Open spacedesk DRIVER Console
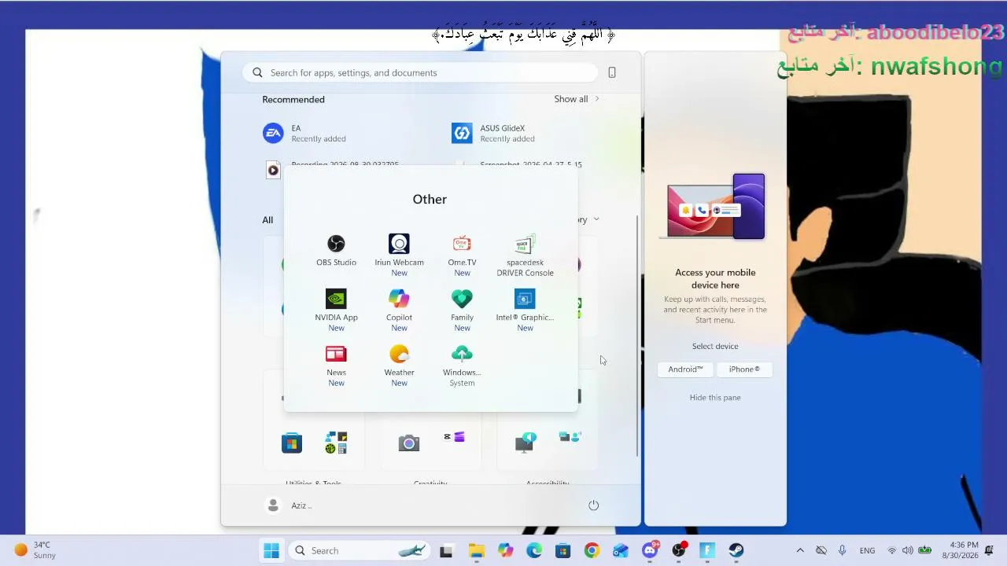 click(x=525, y=255)
